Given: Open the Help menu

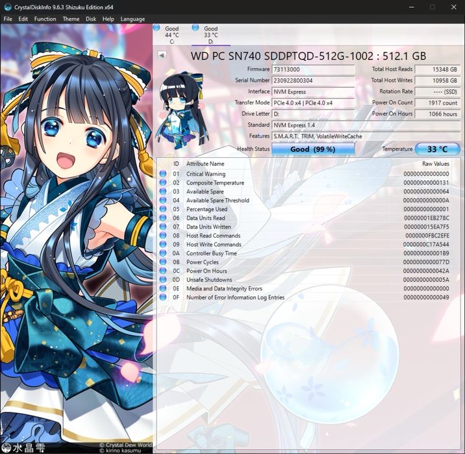Looking at the screenshot, I should tap(108, 19).
